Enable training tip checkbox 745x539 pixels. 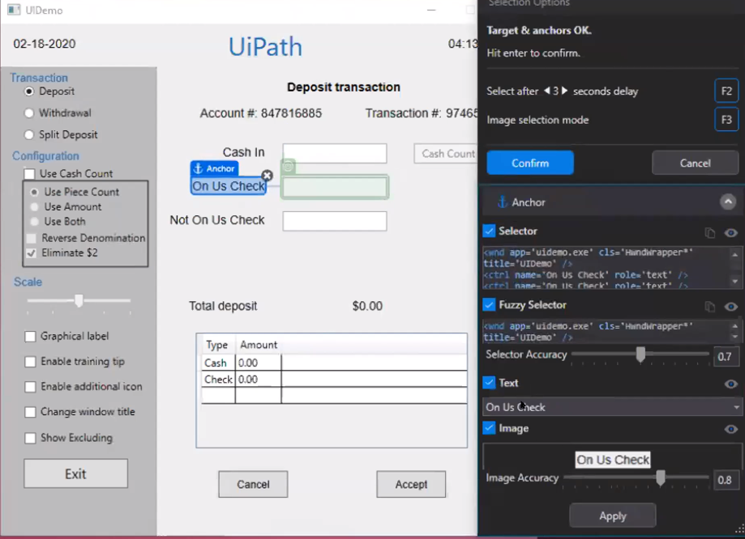click(x=30, y=362)
